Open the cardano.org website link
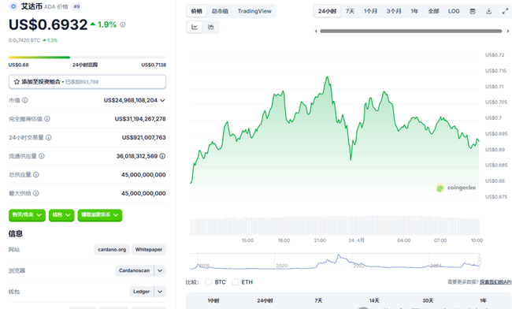 pyautogui.click(x=112, y=250)
